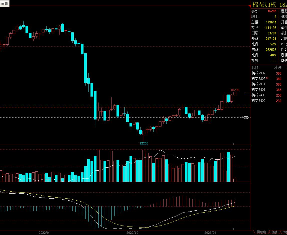Click the 2022/04 date axis label

coord(44,233)
